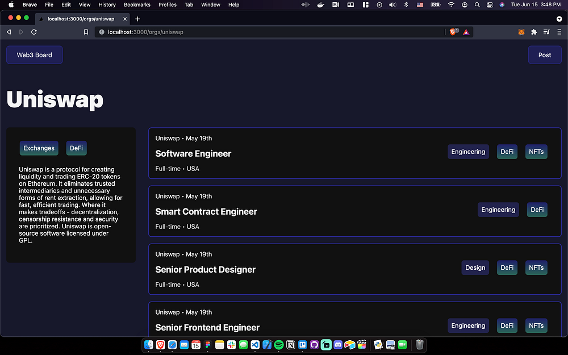Viewport: 568px width, 355px height.
Task: Open the Senior Frontend Engineer listing
Action: click(x=207, y=328)
